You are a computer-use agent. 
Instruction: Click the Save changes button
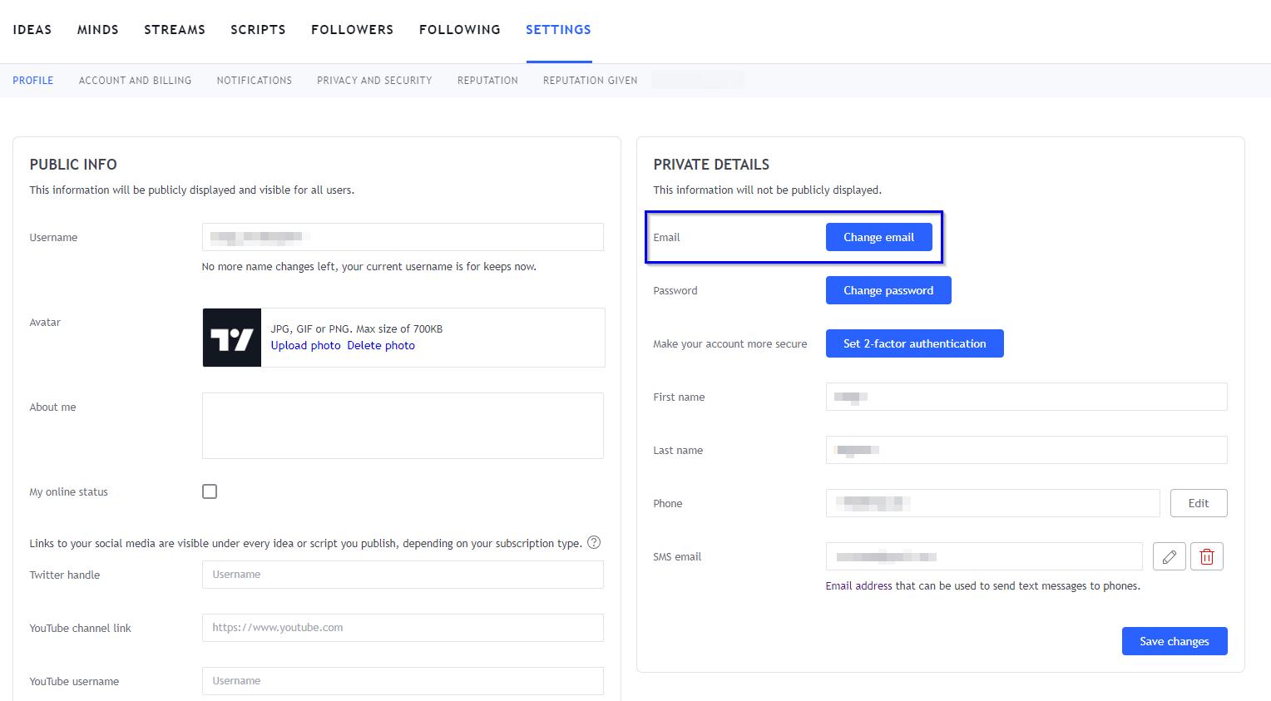(1175, 640)
